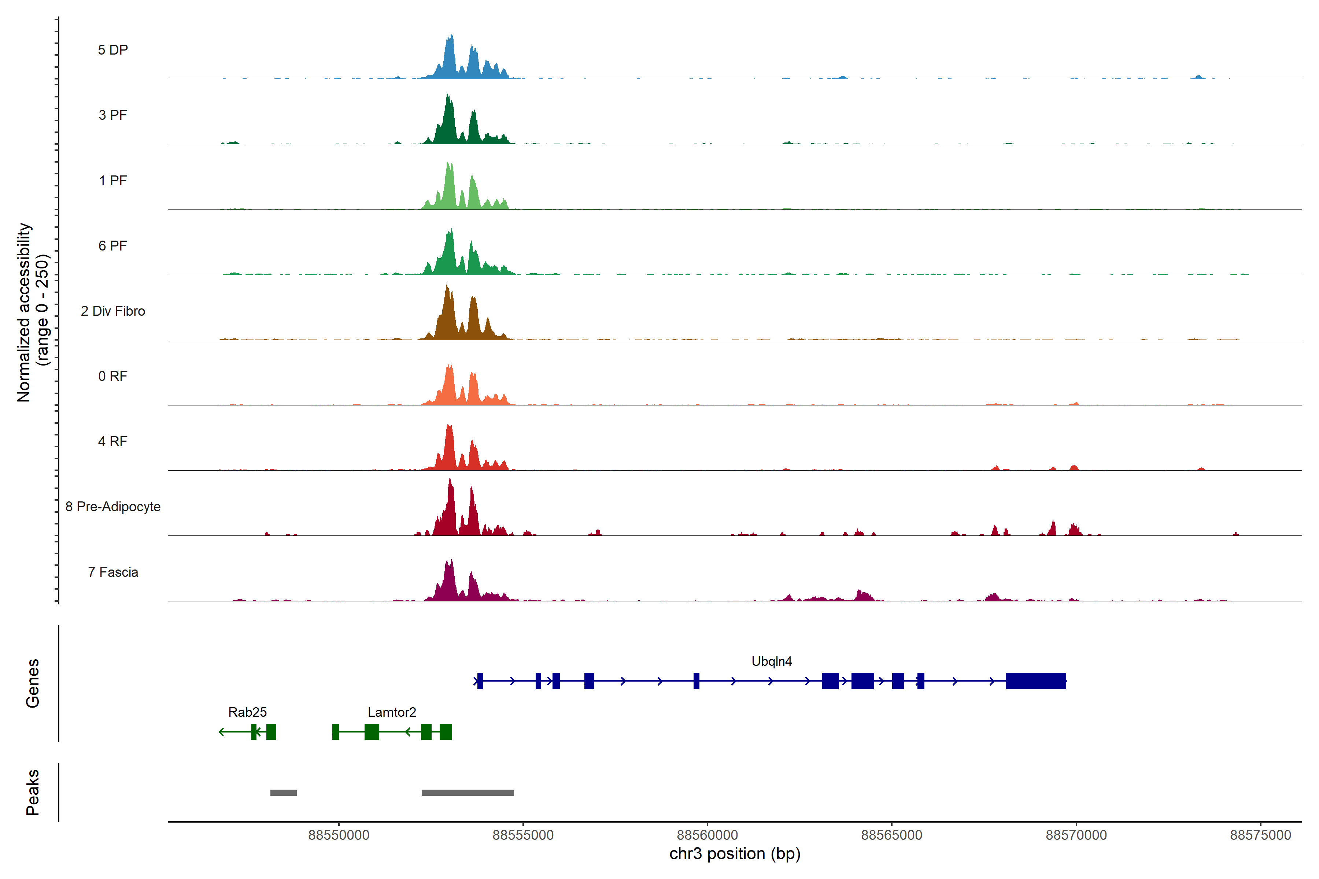
Task: Click the short gray peak bar
Action: click(283, 793)
